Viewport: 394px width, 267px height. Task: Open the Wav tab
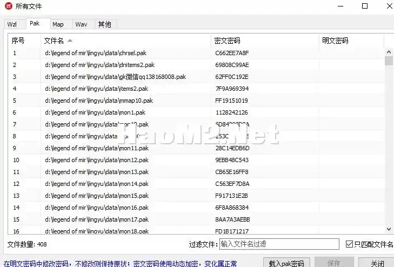coord(83,24)
